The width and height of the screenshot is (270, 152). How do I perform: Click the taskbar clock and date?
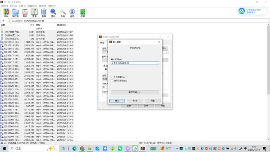click(254, 149)
